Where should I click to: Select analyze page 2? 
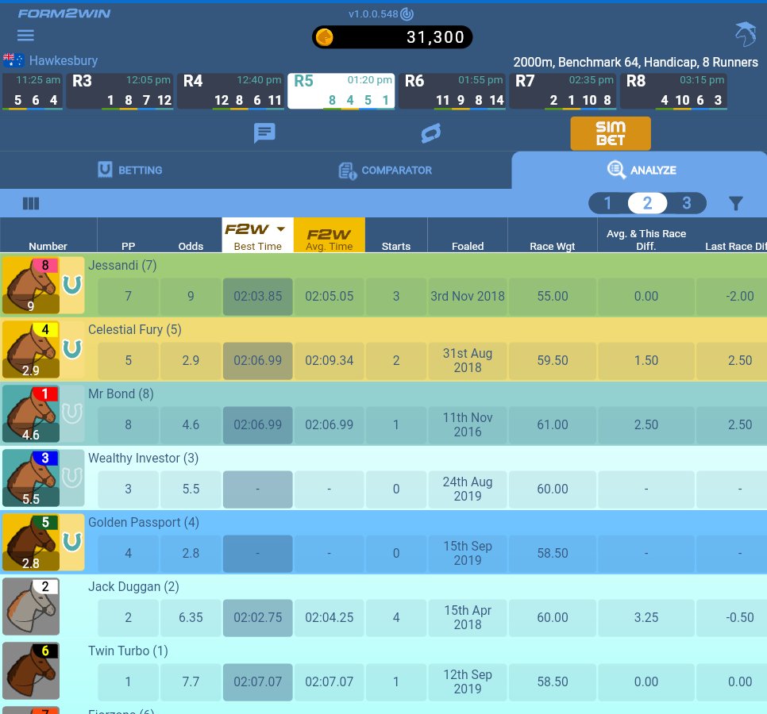coord(647,203)
